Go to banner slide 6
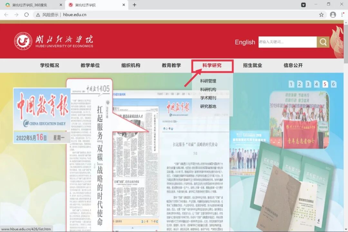The width and height of the screenshot is (348, 232). coord(333,84)
